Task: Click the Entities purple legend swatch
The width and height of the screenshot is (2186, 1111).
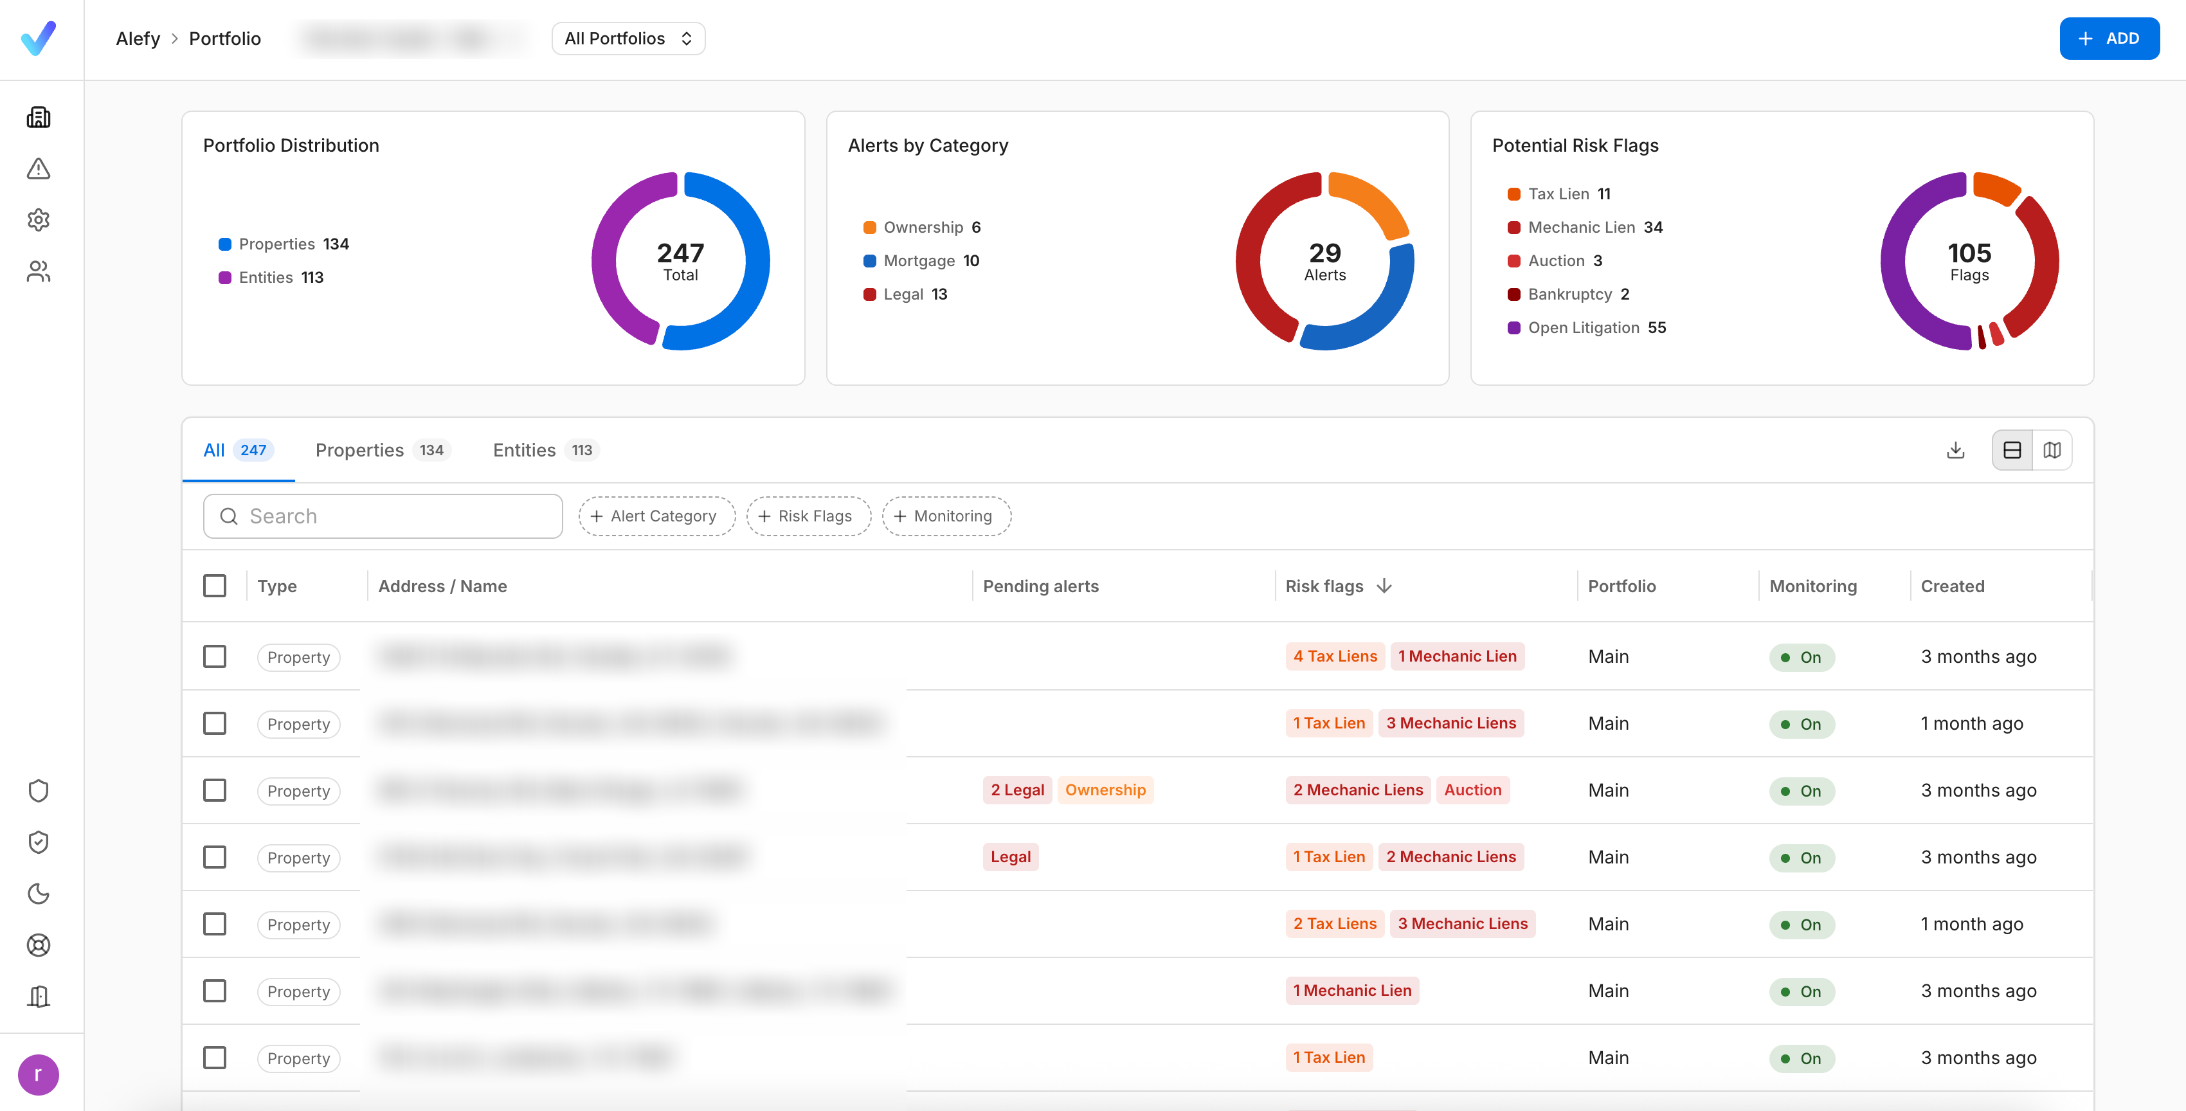Action: [x=225, y=278]
